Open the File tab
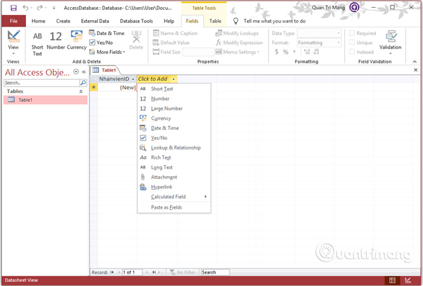This screenshot has width=423, height=286. tap(14, 21)
